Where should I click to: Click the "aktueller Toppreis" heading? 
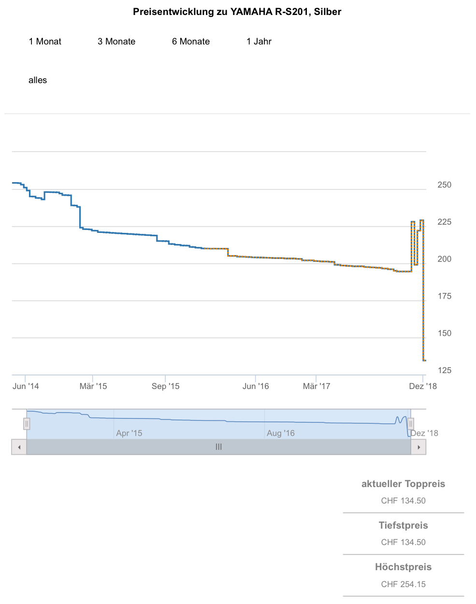coord(403,484)
